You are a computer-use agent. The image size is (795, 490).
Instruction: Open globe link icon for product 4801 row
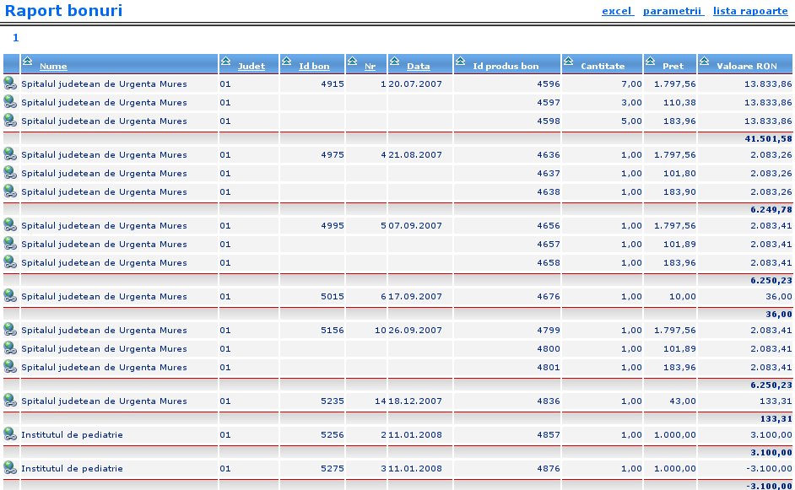point(10,367)
